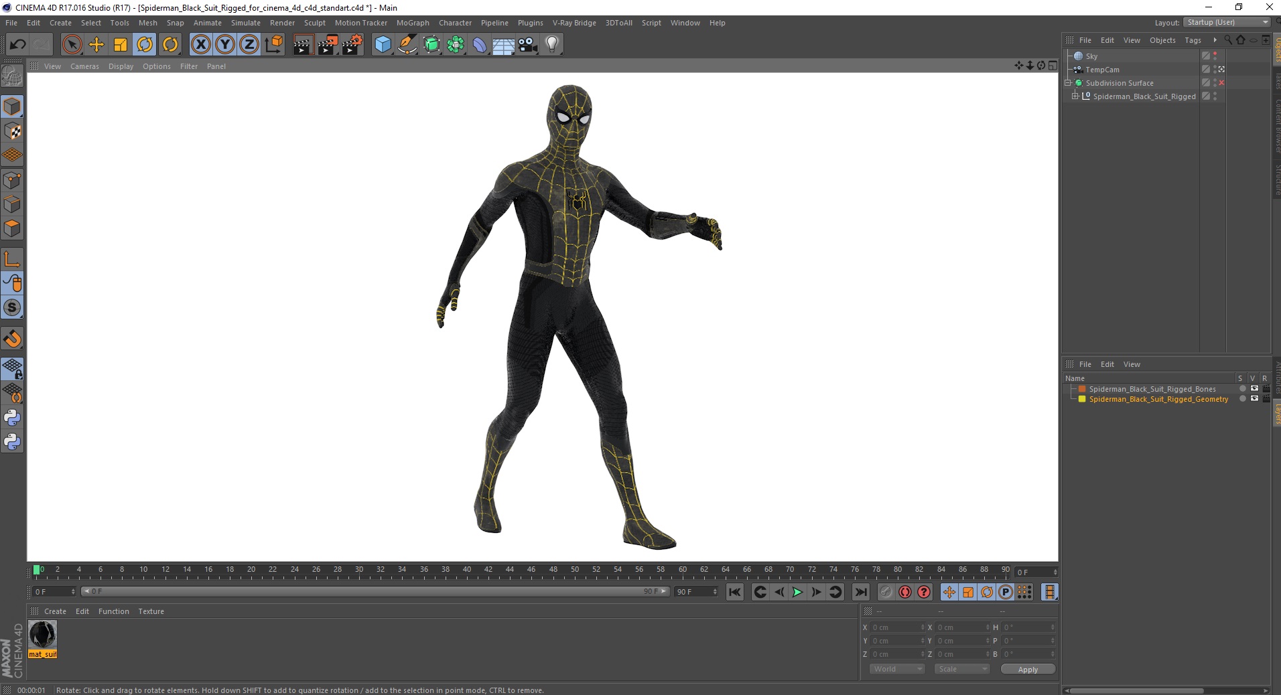Image resolution: width=1281 pixels, height=695 pixels.
Task: Go to end of animation
Action: [861, 592]
